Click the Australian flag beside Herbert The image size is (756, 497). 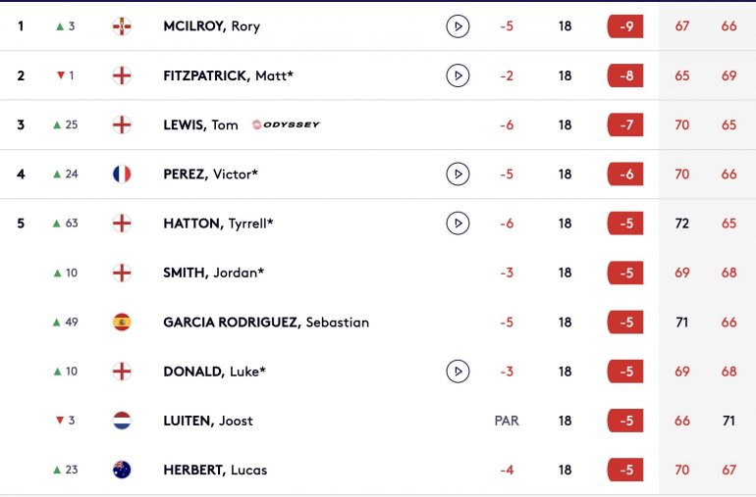[122, 470]
